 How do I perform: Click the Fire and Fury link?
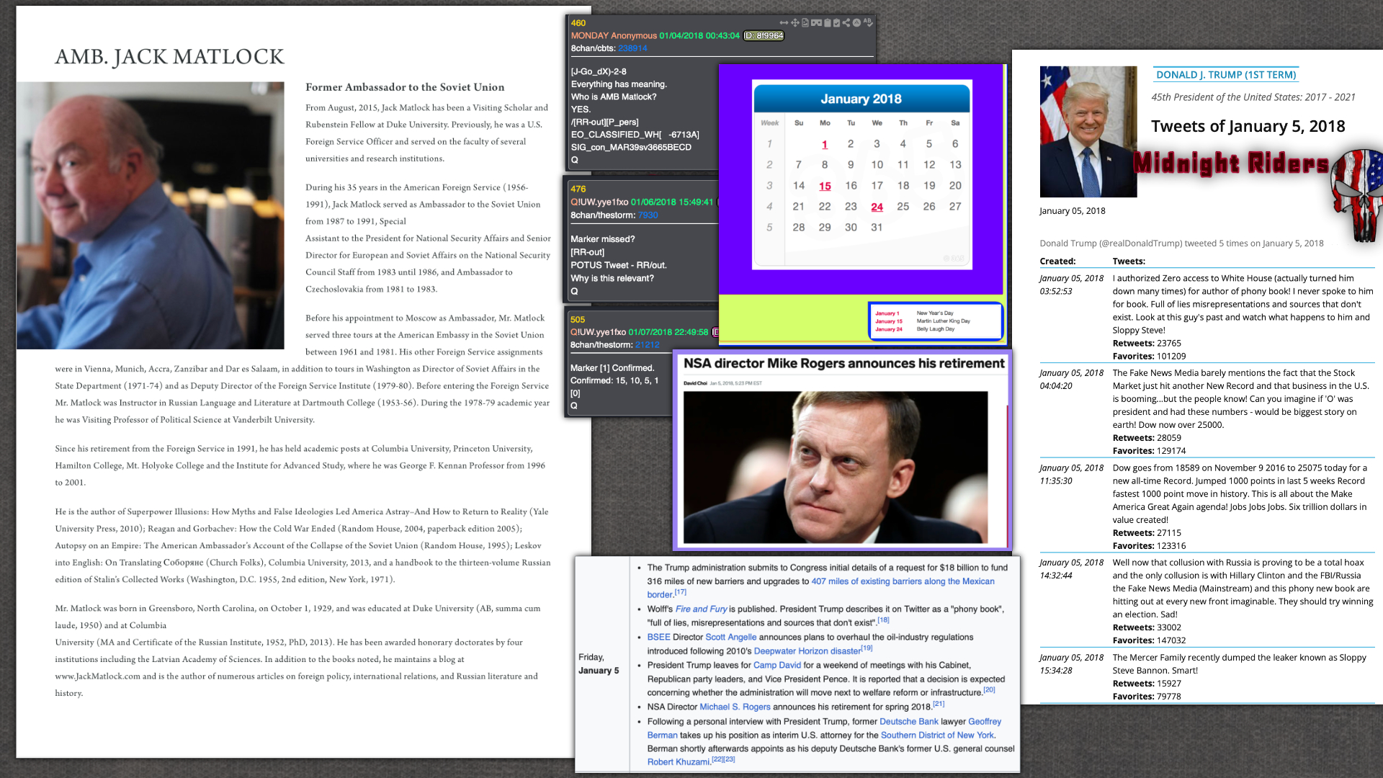click(x=701, y=609)
